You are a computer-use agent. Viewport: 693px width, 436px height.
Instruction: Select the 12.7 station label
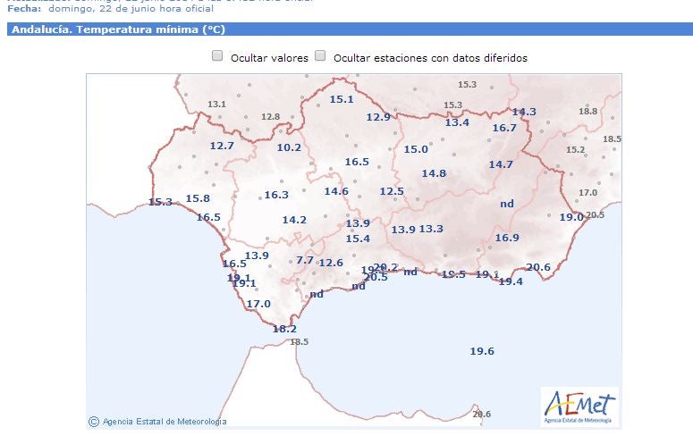tap(222, 146)
